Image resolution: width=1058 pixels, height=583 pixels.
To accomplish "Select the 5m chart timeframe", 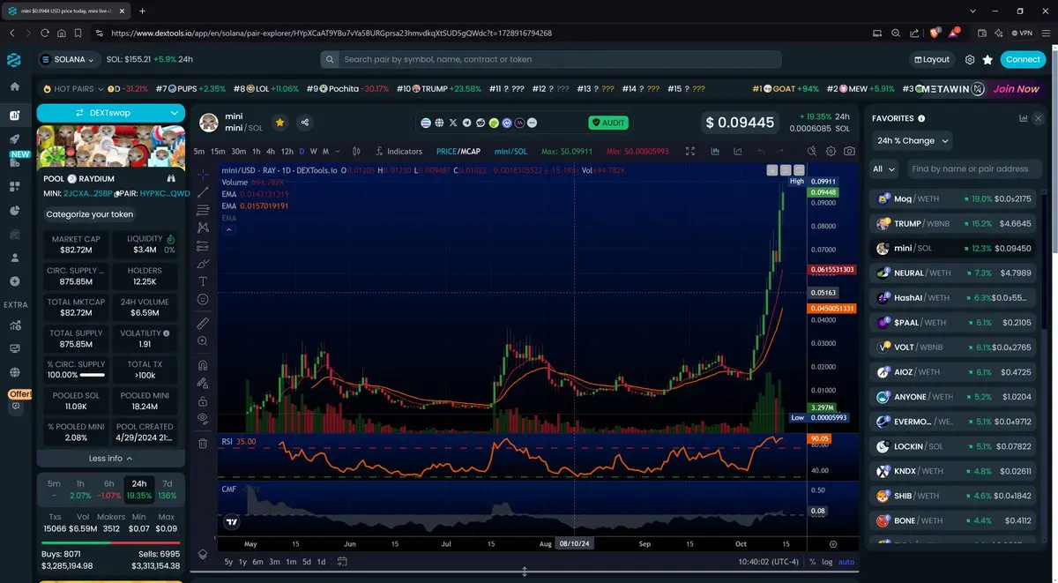I will tap(199, 151).
